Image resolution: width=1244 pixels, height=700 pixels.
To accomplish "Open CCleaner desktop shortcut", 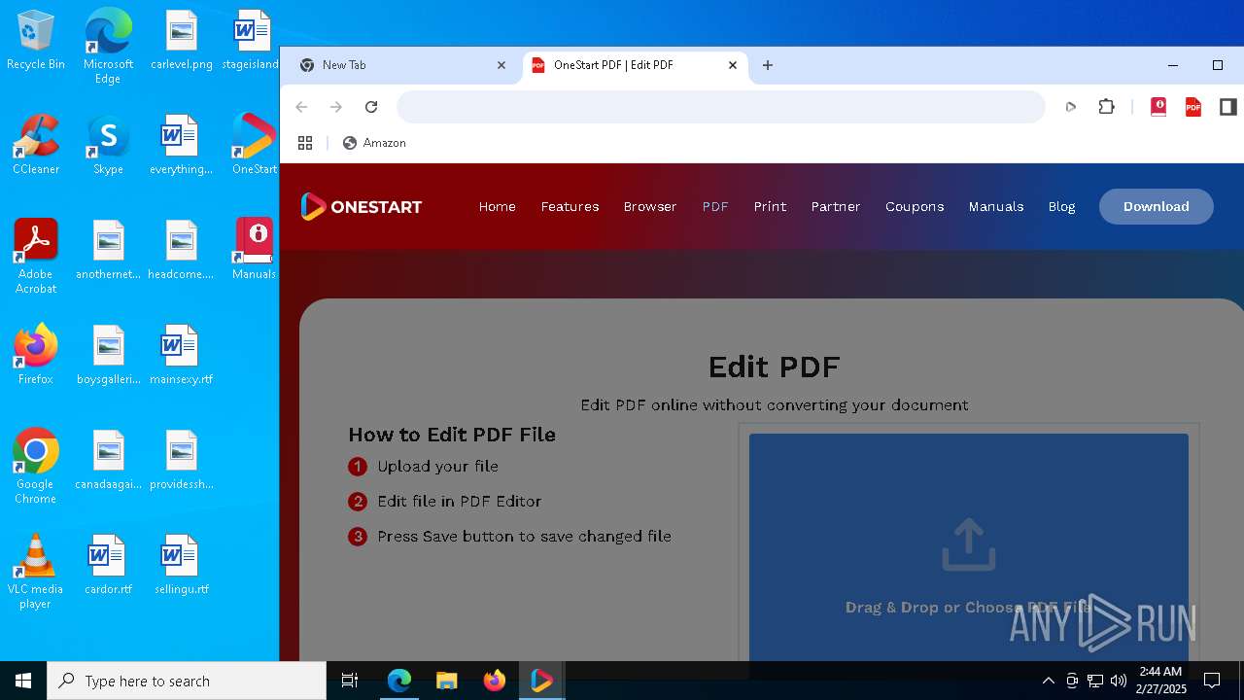I will pyautogui.click(x=36, y=146).
